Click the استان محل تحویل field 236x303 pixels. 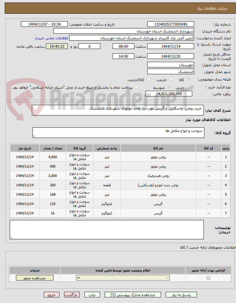pyautogui.click(x=171, y=65)
